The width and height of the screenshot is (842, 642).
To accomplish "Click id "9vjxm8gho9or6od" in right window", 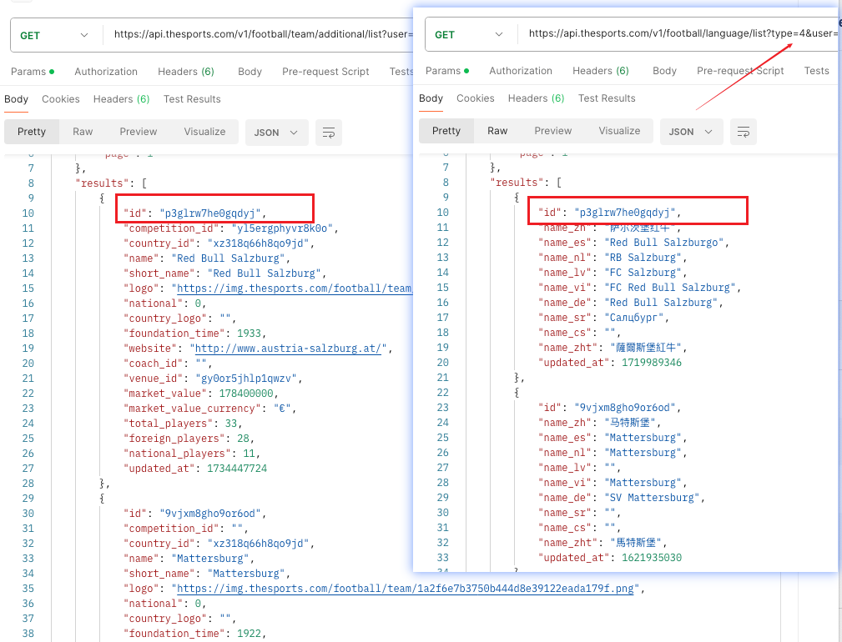I will tap(625, 408).
